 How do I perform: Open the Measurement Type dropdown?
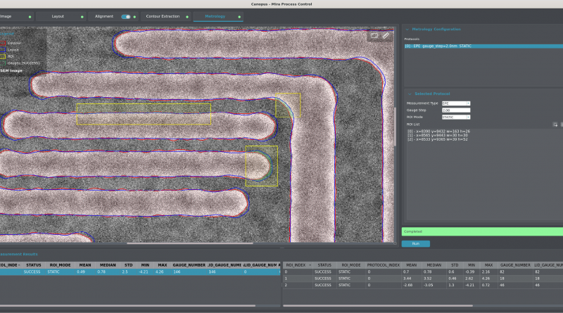coord(455,103)
